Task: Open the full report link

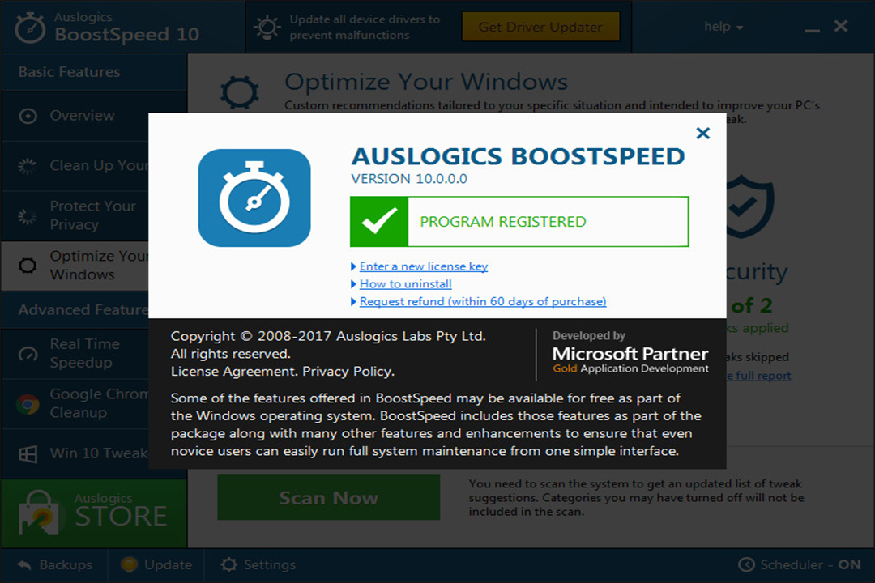Action: (x=759, y=376)
